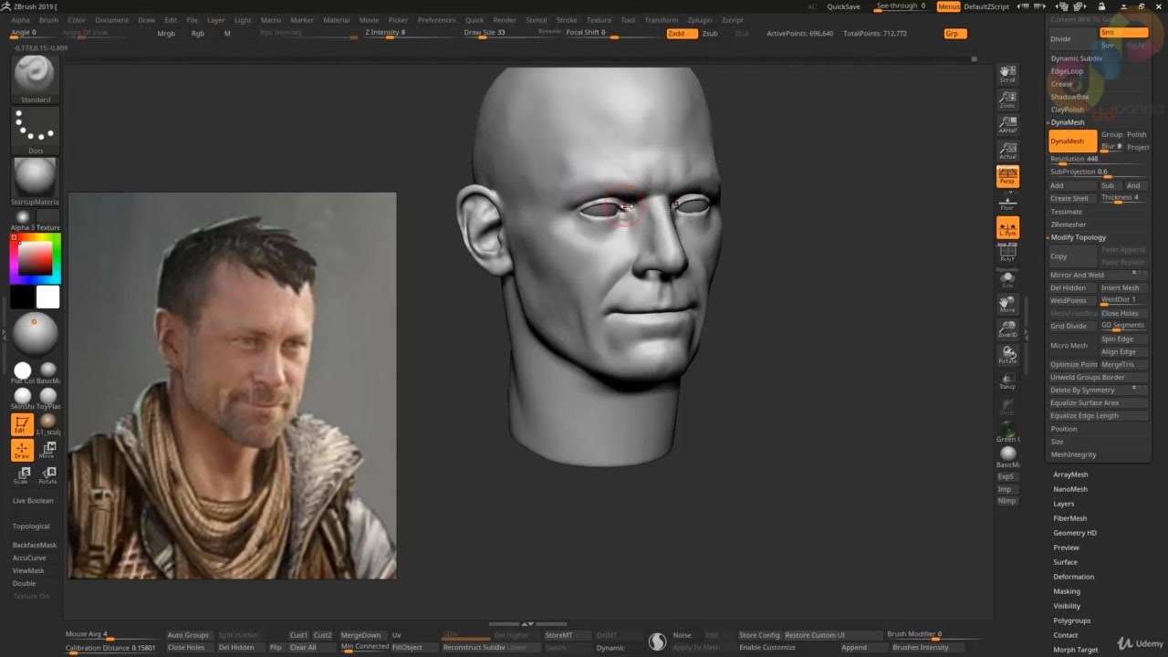Open the Preferences menu
1168x657 pixels.
pos(436,20)
